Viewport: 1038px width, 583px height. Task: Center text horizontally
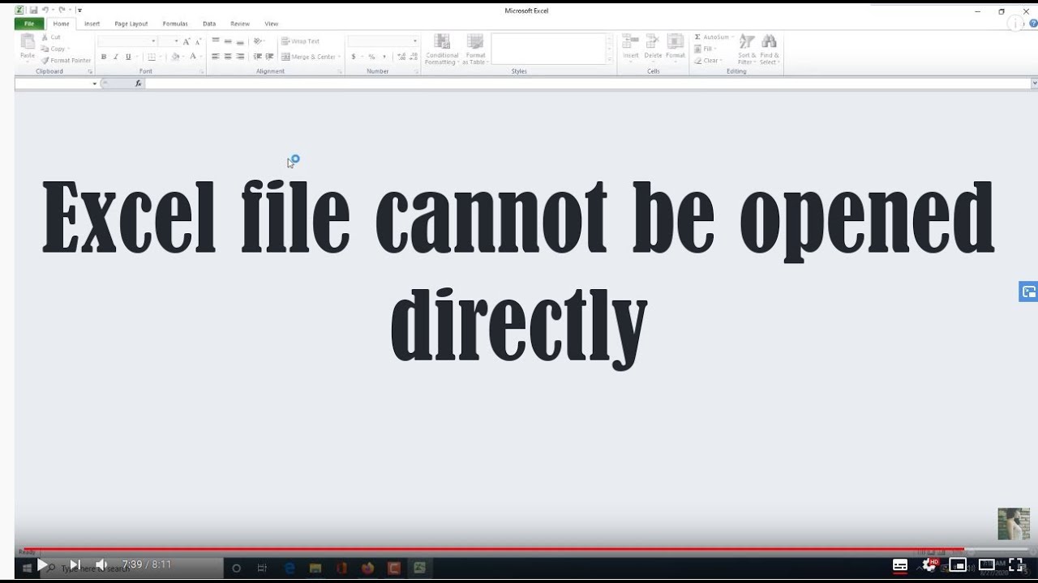coord(228,57)
